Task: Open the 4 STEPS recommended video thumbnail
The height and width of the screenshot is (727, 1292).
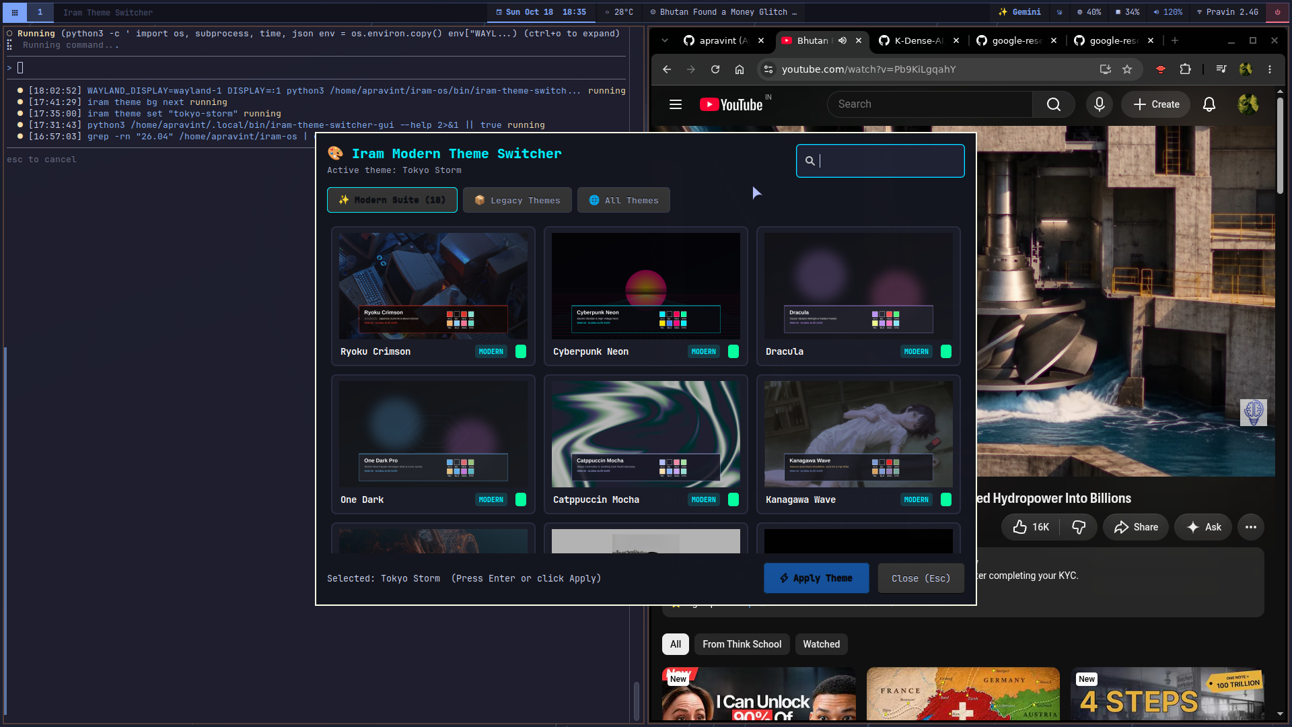Action: pyautogui.click(x=1168, y=694)
